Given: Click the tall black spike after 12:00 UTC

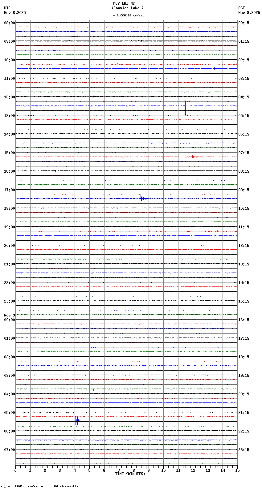Looking at the screenshot, I should point(185,106).
